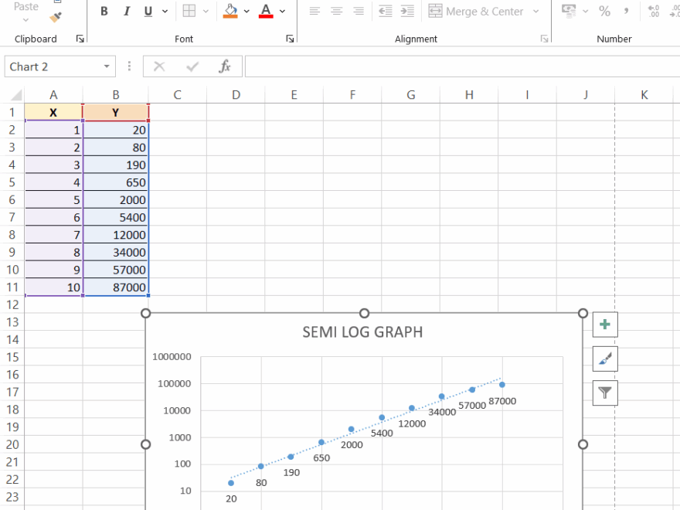
Task: Open Insert Function with the fx icon
Action: click(225, 66)
